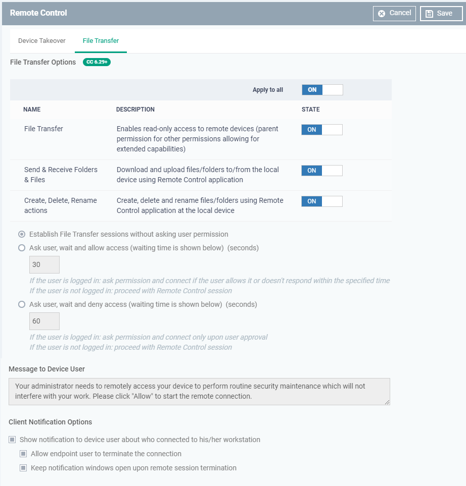The width and height of the screenshot is (466, 486).
Task: Click the X icon on Cancel button
Action: pyautogui.click(x=382, y=14)
